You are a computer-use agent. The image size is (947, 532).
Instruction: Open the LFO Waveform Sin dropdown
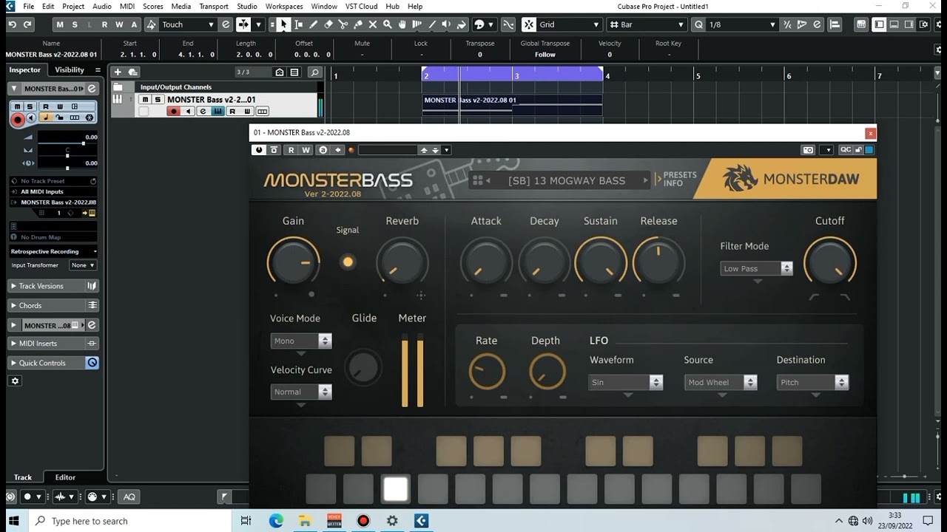click(x=626, y=382)
